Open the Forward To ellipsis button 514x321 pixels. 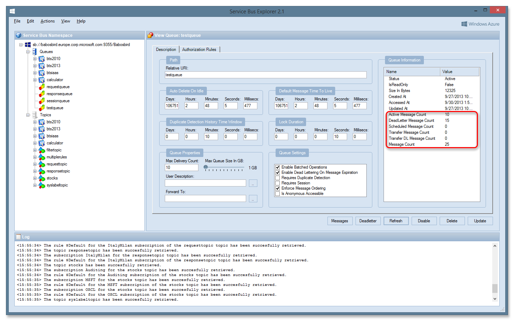[x=253, y=199]
